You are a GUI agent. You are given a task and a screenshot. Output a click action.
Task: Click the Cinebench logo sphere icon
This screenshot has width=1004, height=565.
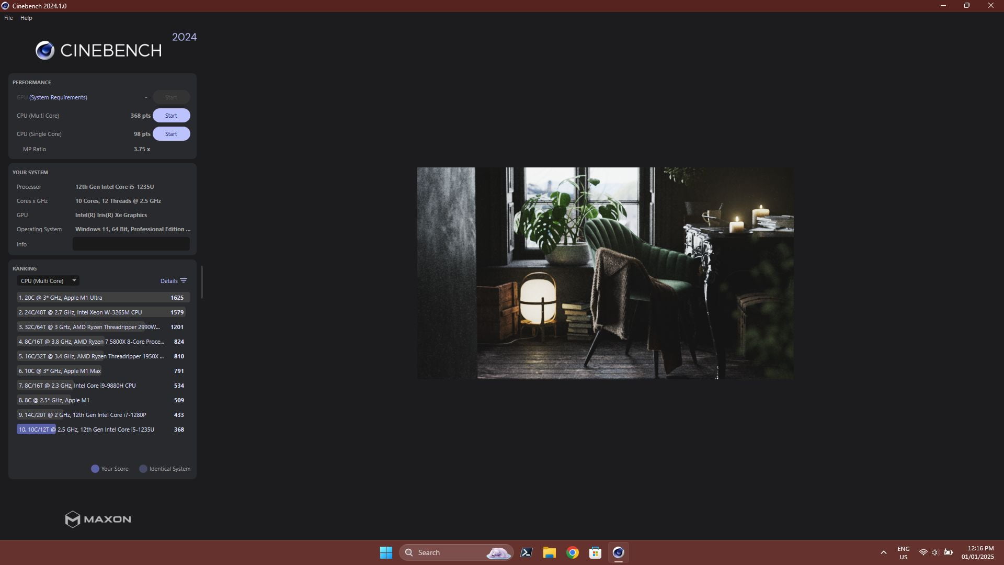[45, 50]
